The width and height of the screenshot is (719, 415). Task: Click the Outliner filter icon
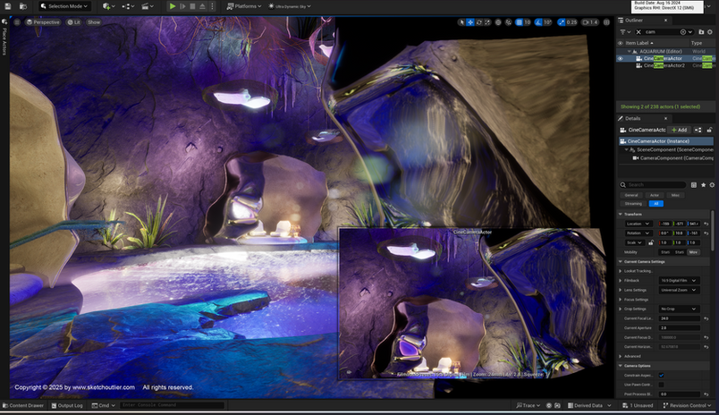(622, 31)
